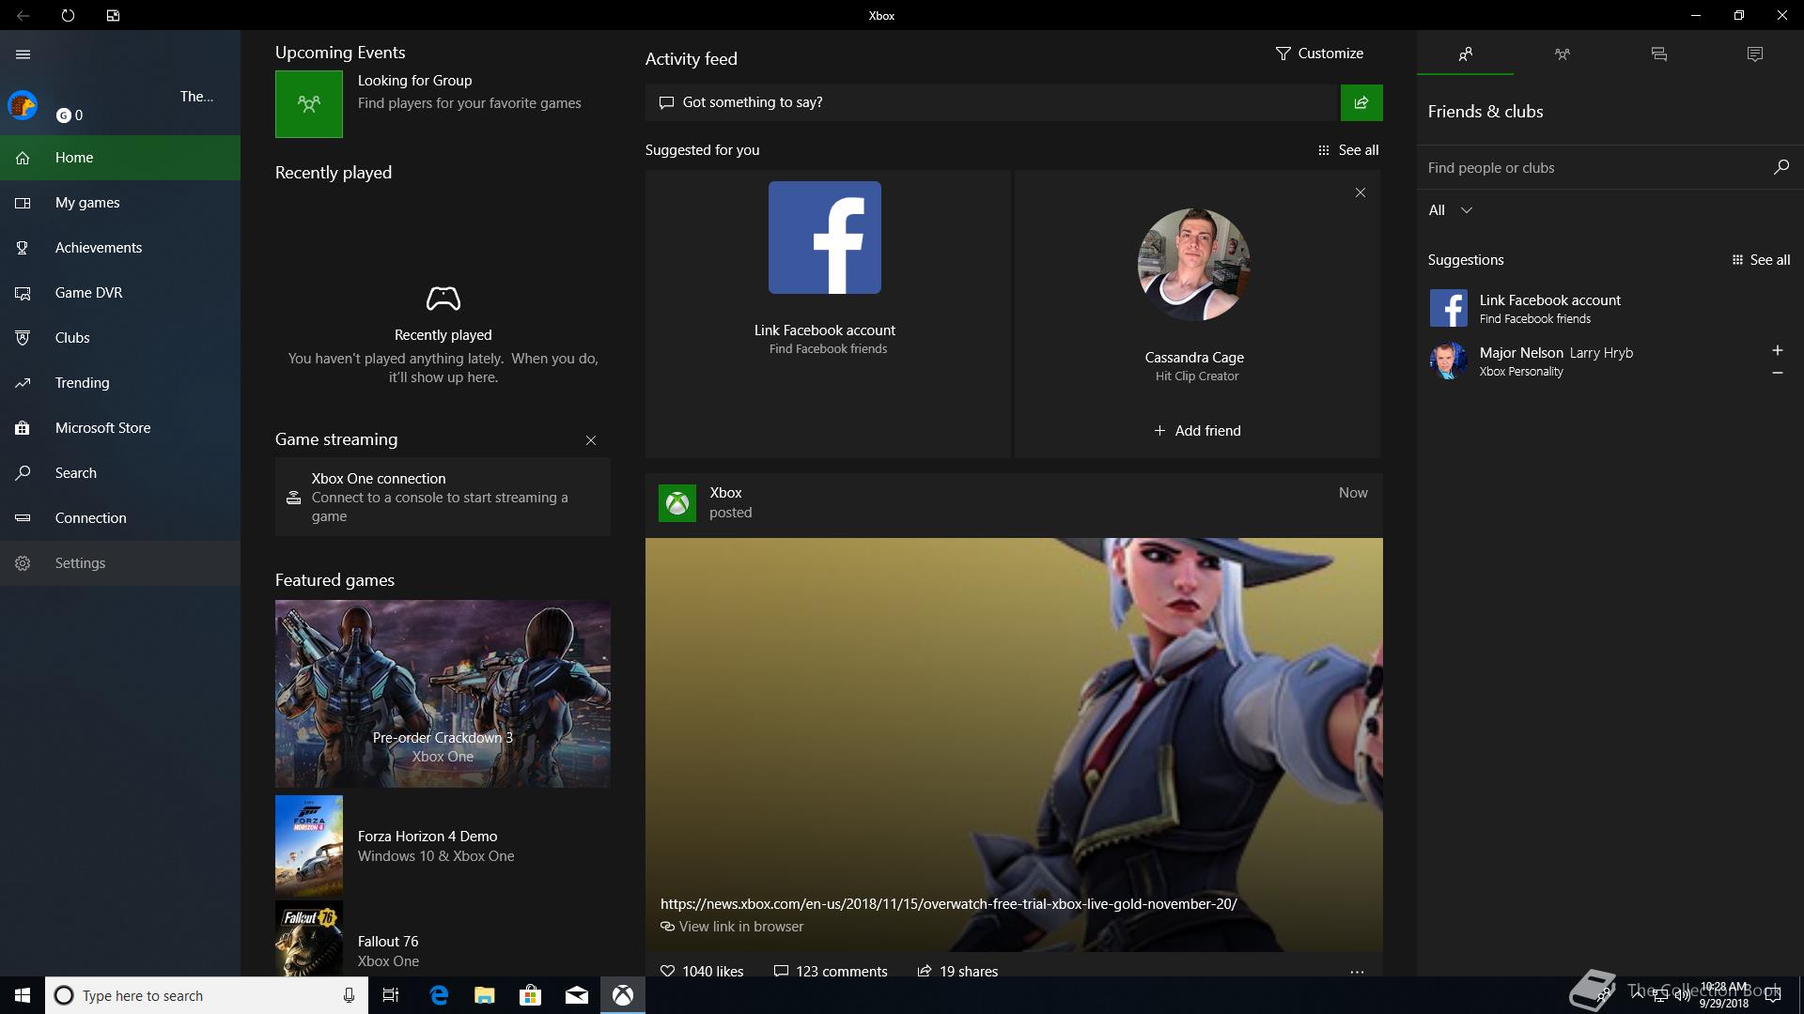Click the Cortana microphone icon

(349, 995)
